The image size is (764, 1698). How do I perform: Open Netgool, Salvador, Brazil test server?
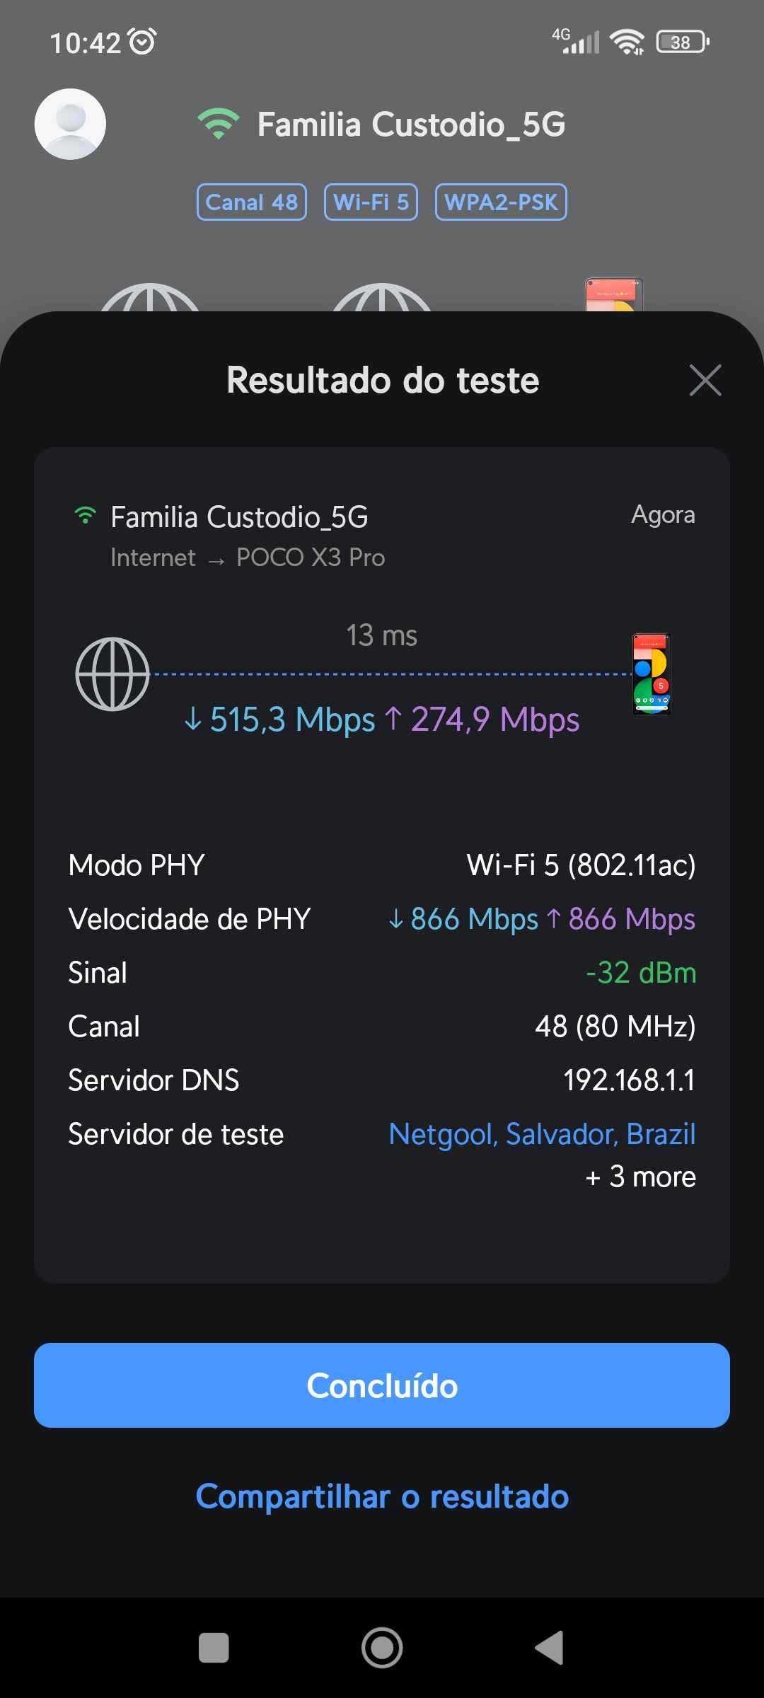coord(542,1134)
